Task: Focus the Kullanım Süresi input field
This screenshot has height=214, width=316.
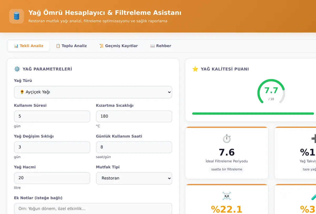Action: click(x=52, y=116)
